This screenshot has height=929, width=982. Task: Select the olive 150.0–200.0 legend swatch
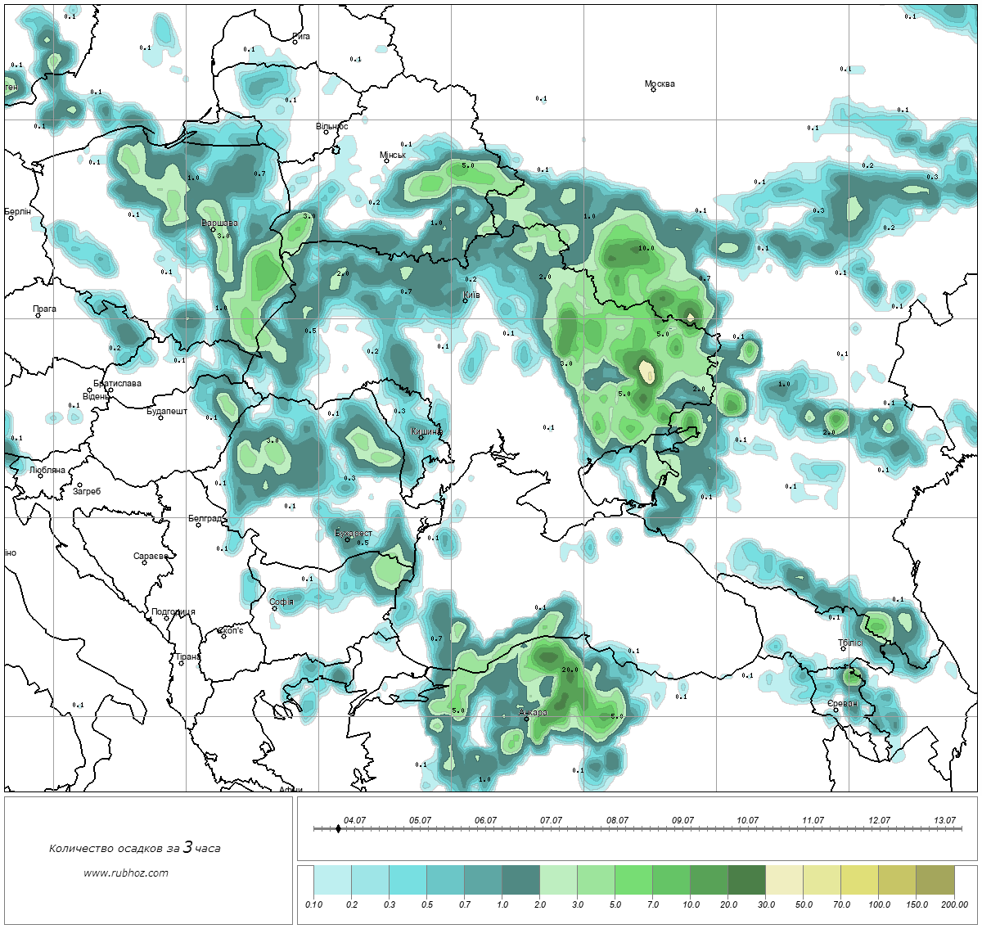click(x=935, y=881)
